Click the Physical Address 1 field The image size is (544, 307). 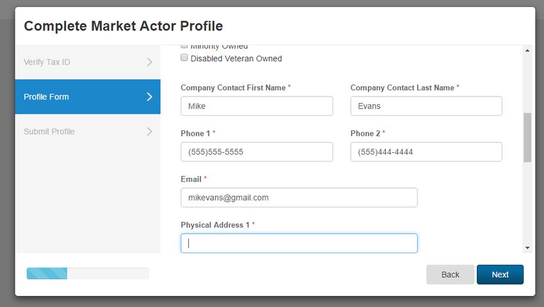click(x=299, y=243)
